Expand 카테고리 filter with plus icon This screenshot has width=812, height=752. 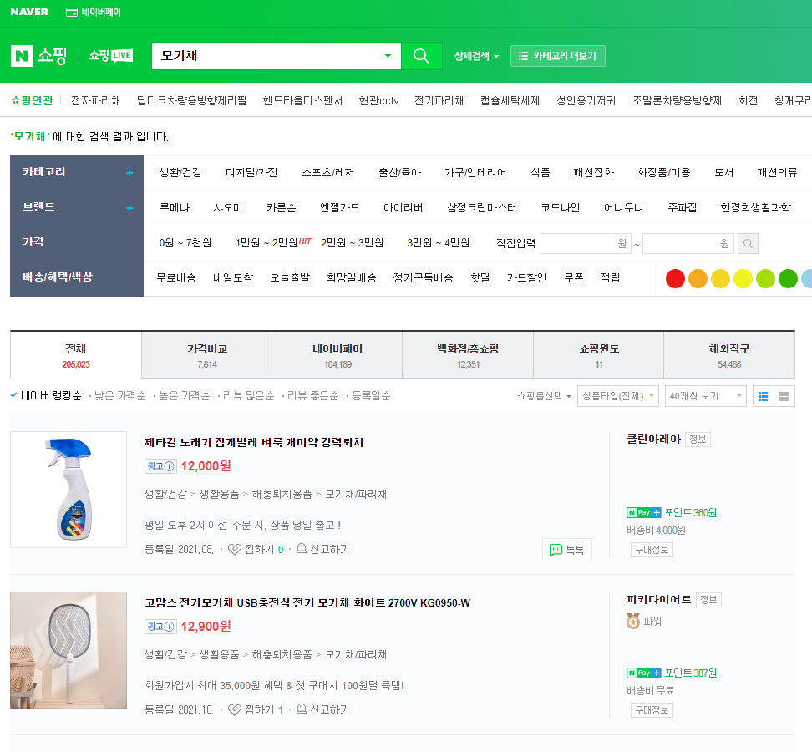coord(129,173)
